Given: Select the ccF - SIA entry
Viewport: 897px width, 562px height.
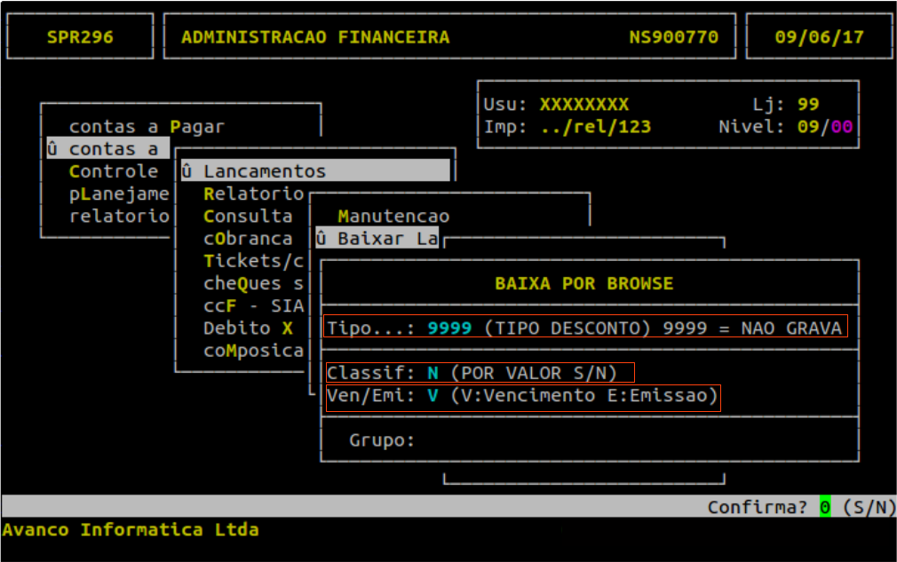Looking at the screenshot, I should click(x=253, y=305).
